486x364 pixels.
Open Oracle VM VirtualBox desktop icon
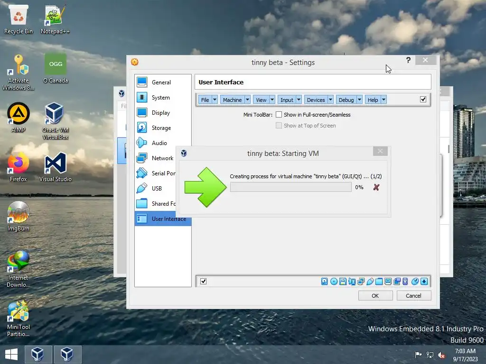(55, 121)
